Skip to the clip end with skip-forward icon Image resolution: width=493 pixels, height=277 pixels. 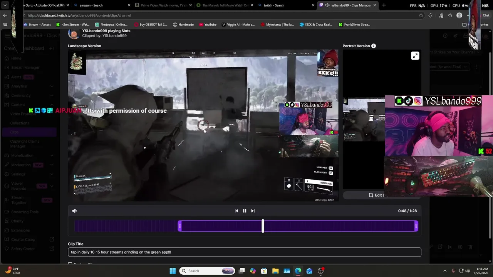pos(253,211)
